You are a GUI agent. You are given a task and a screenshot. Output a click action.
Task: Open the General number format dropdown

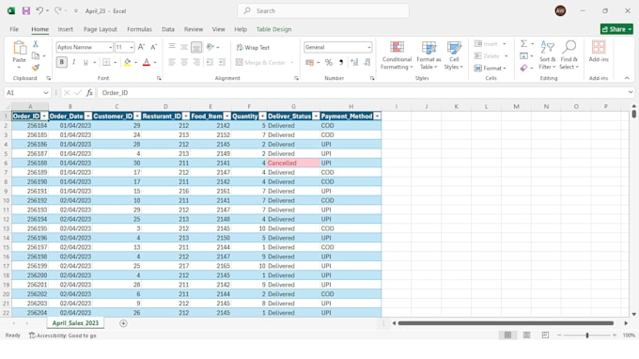click(x=368, y=48)
